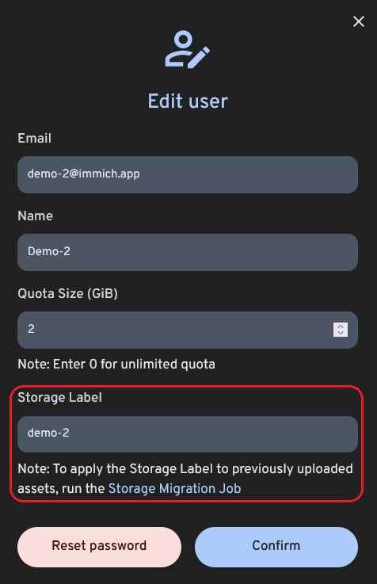Click the person silhouette in header icon

click(180, 48)
